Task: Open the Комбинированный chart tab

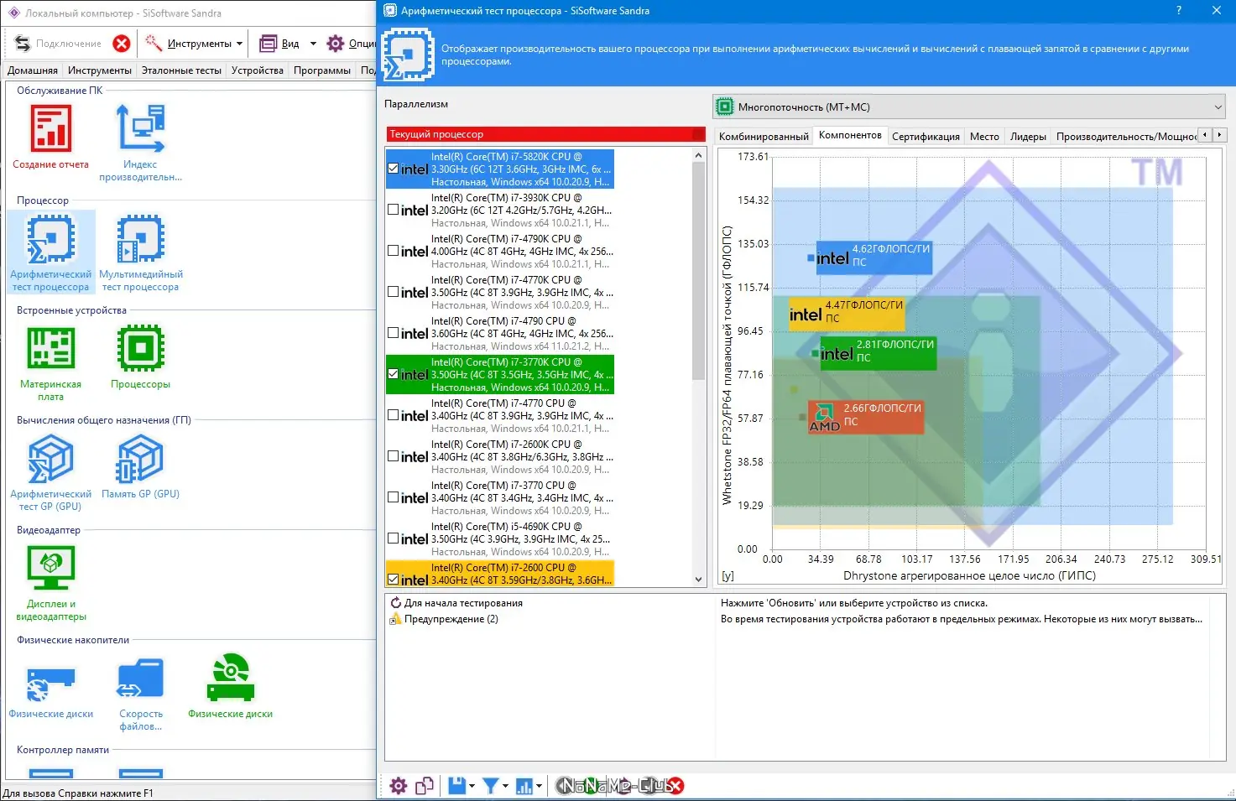Action: [764, 137]
